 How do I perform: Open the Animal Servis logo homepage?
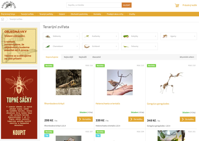8,5
